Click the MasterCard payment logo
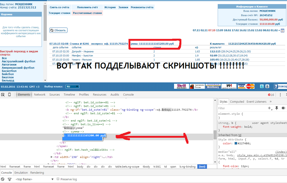 point(250,86)
